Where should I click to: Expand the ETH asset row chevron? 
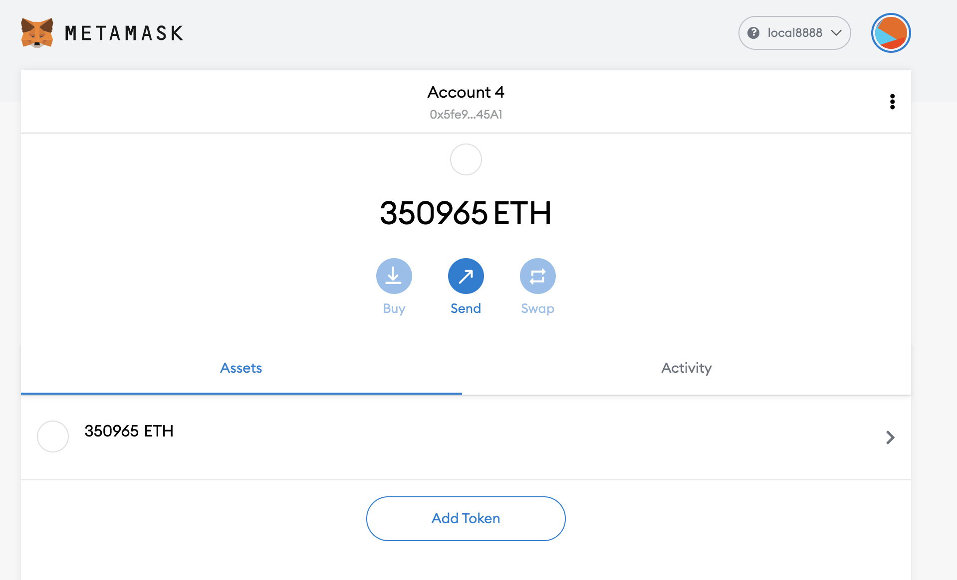[x=890, y=437]
